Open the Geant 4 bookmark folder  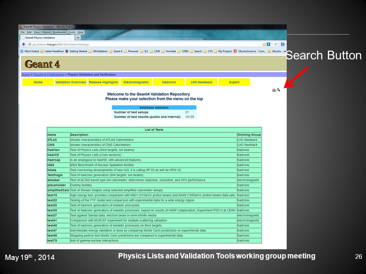[116, 51]
